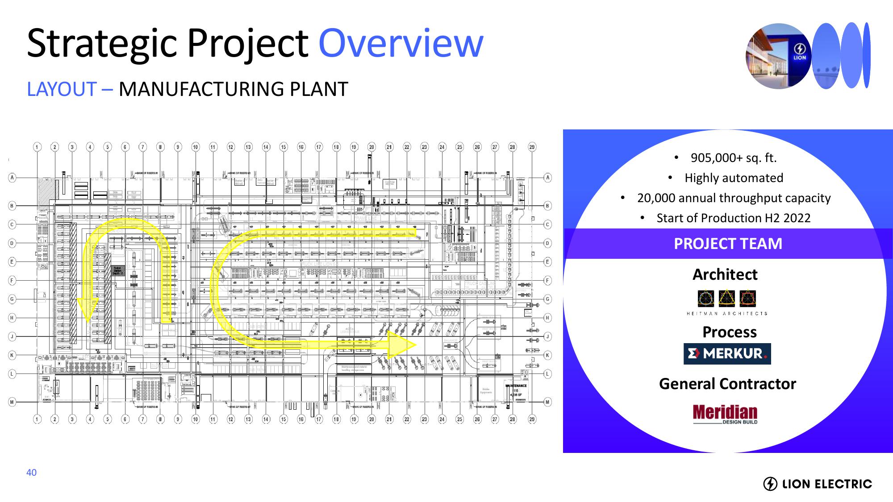Click the 'PROJECT TEAM' banner
893x502 pixels.
pos(728,244)
